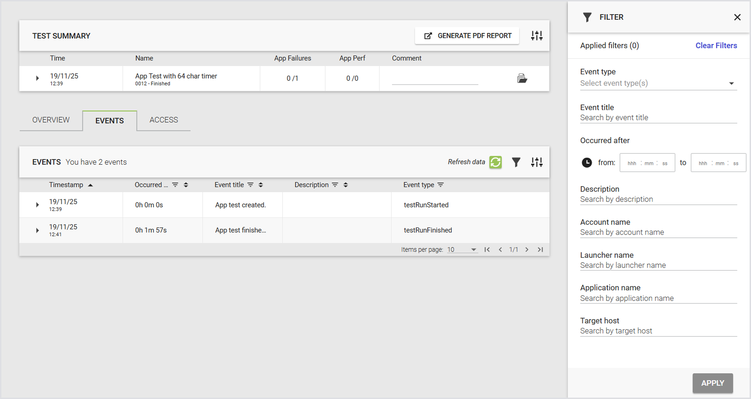Image resolution: width=751 pixels, height=399 pixels.
Task: Click the Generate PDF Report button
Action: coord(467,36)
